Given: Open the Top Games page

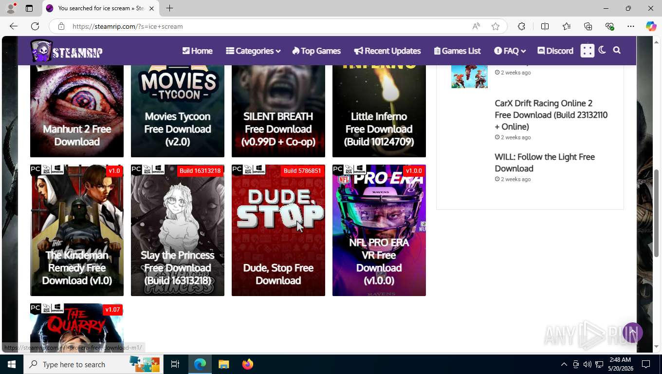Looking at the screenshot, I should (316, 51).
